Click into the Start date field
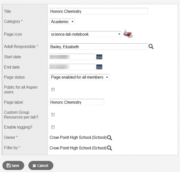Viewport: 180px width, 172px height. pos(72,57)
